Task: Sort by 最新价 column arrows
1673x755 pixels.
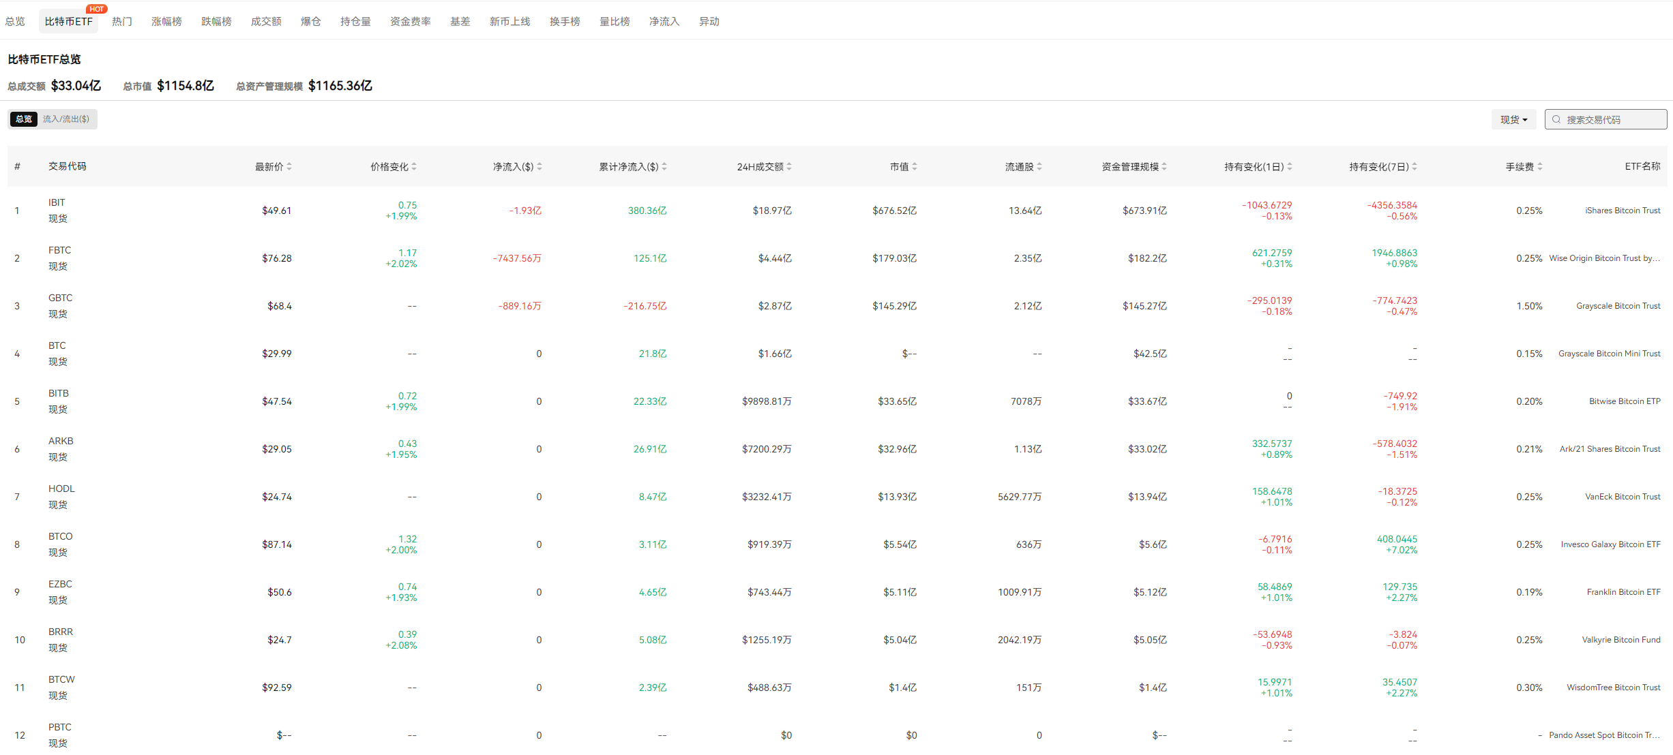Action: point(289,167)
